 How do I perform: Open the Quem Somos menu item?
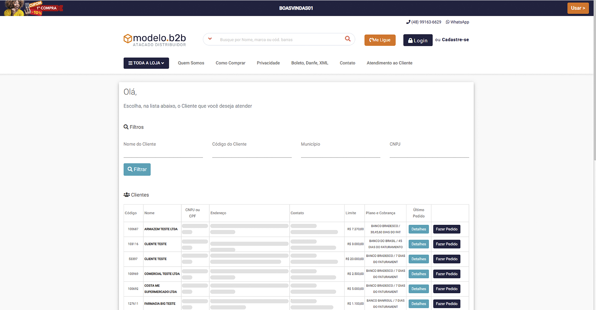(191, 63)
